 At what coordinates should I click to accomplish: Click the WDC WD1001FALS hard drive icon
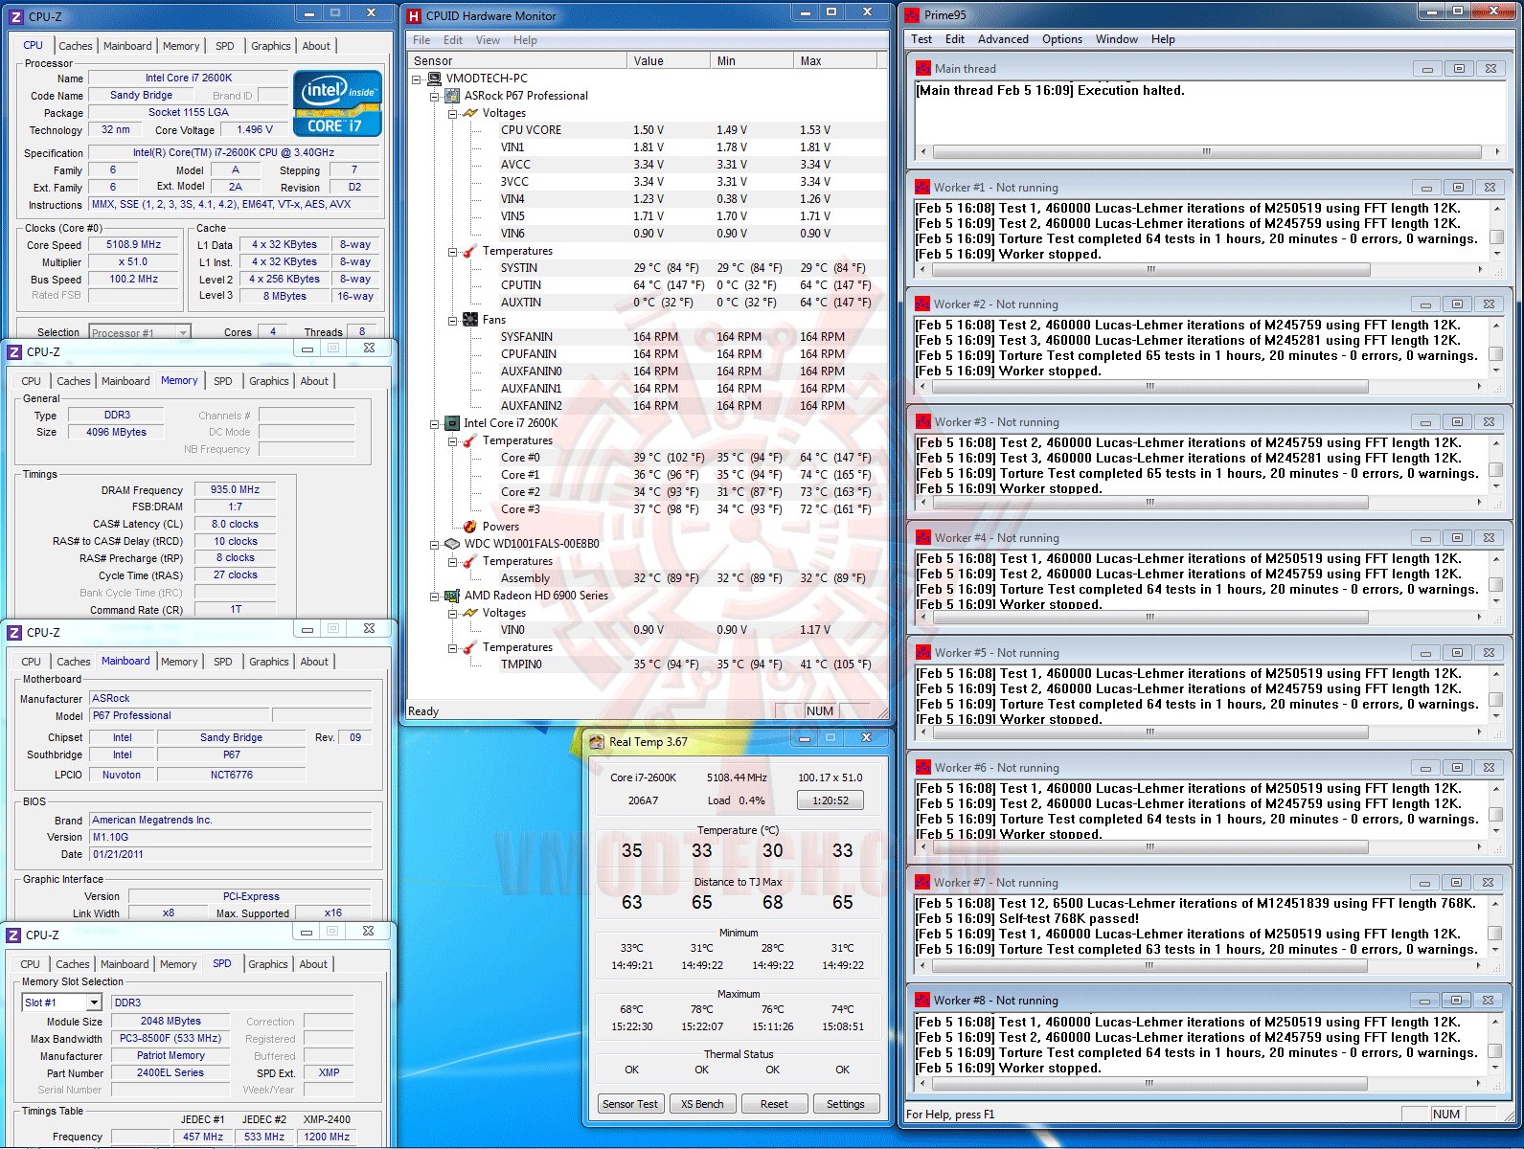coord(452,544)
